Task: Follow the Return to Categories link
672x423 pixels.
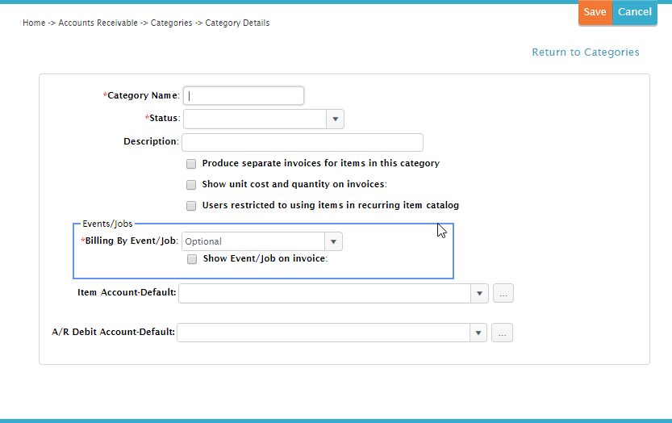Action: pyautogui.click(x=586, y=52)
